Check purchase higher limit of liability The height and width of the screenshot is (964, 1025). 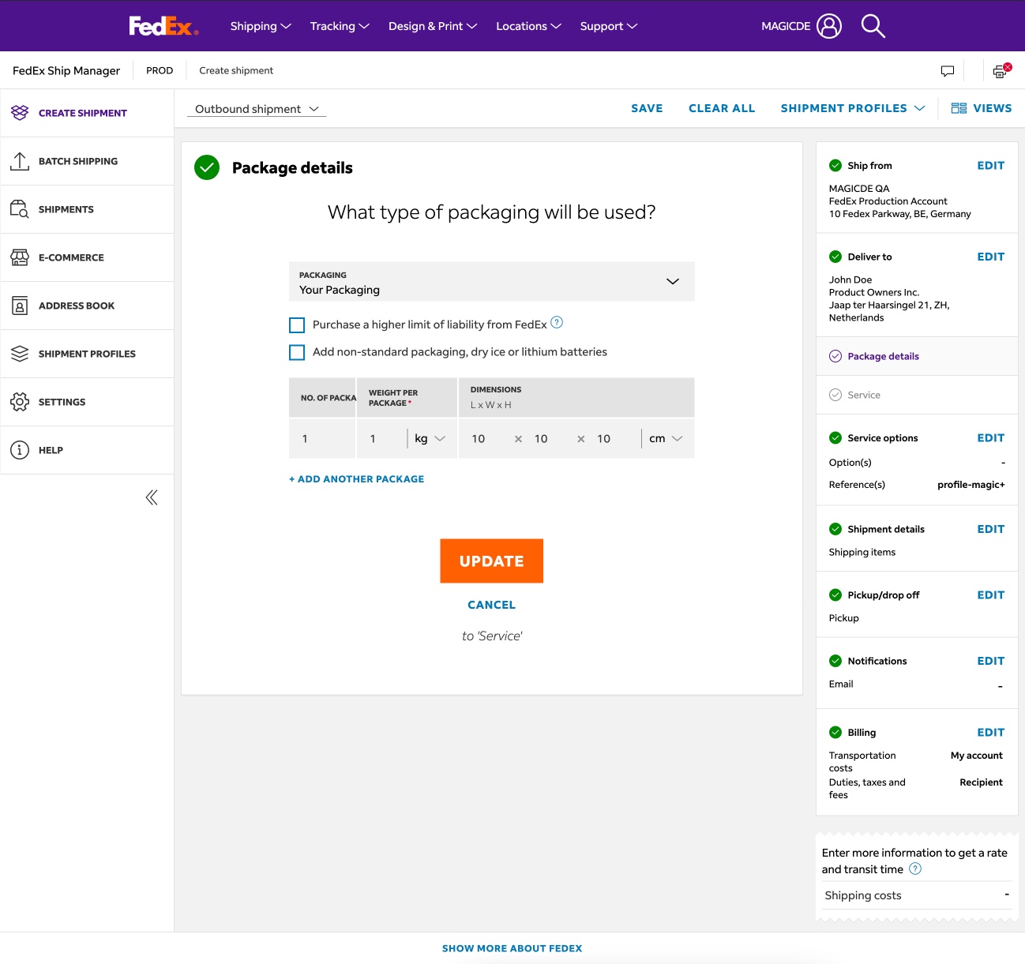(297, 324)
